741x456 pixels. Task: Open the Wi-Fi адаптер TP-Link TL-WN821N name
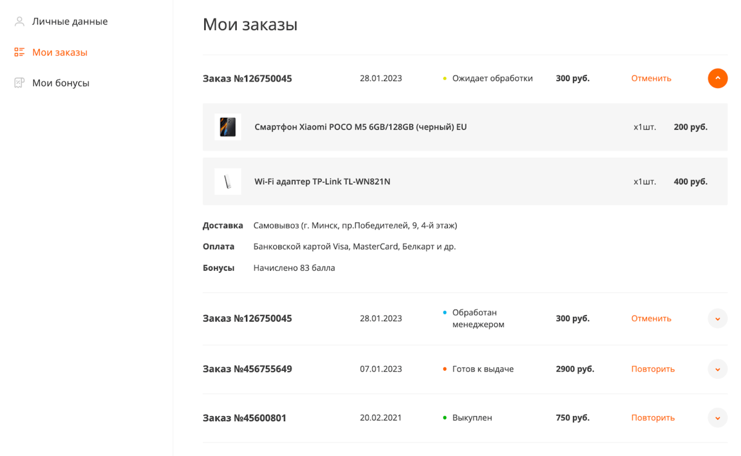322,182
